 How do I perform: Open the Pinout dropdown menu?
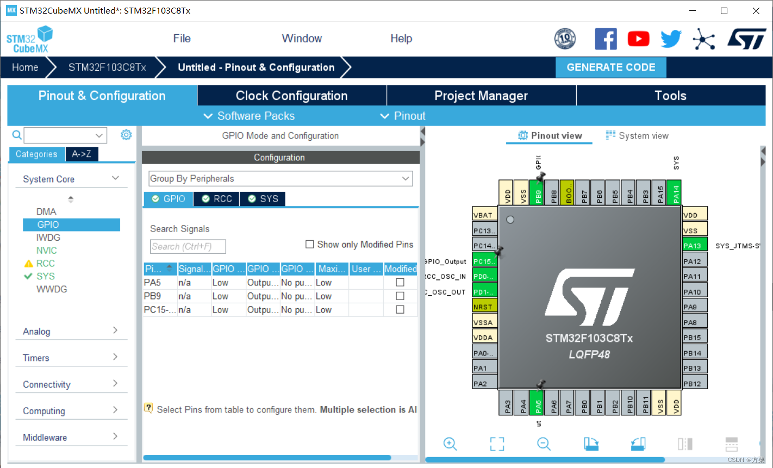click(403, 116)
